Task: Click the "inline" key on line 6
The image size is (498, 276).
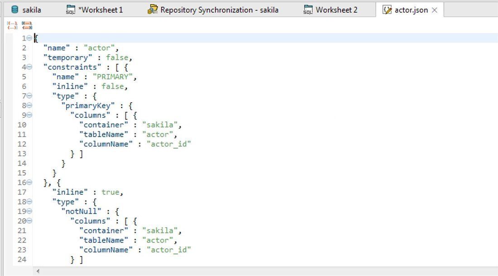Action: tap(70, 86)
